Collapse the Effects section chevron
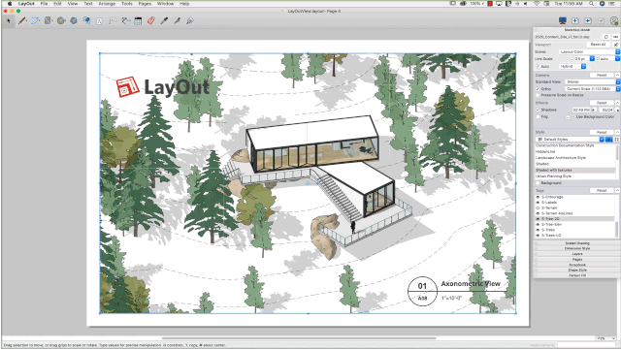The image size is (621, 350). pos(617,103)
